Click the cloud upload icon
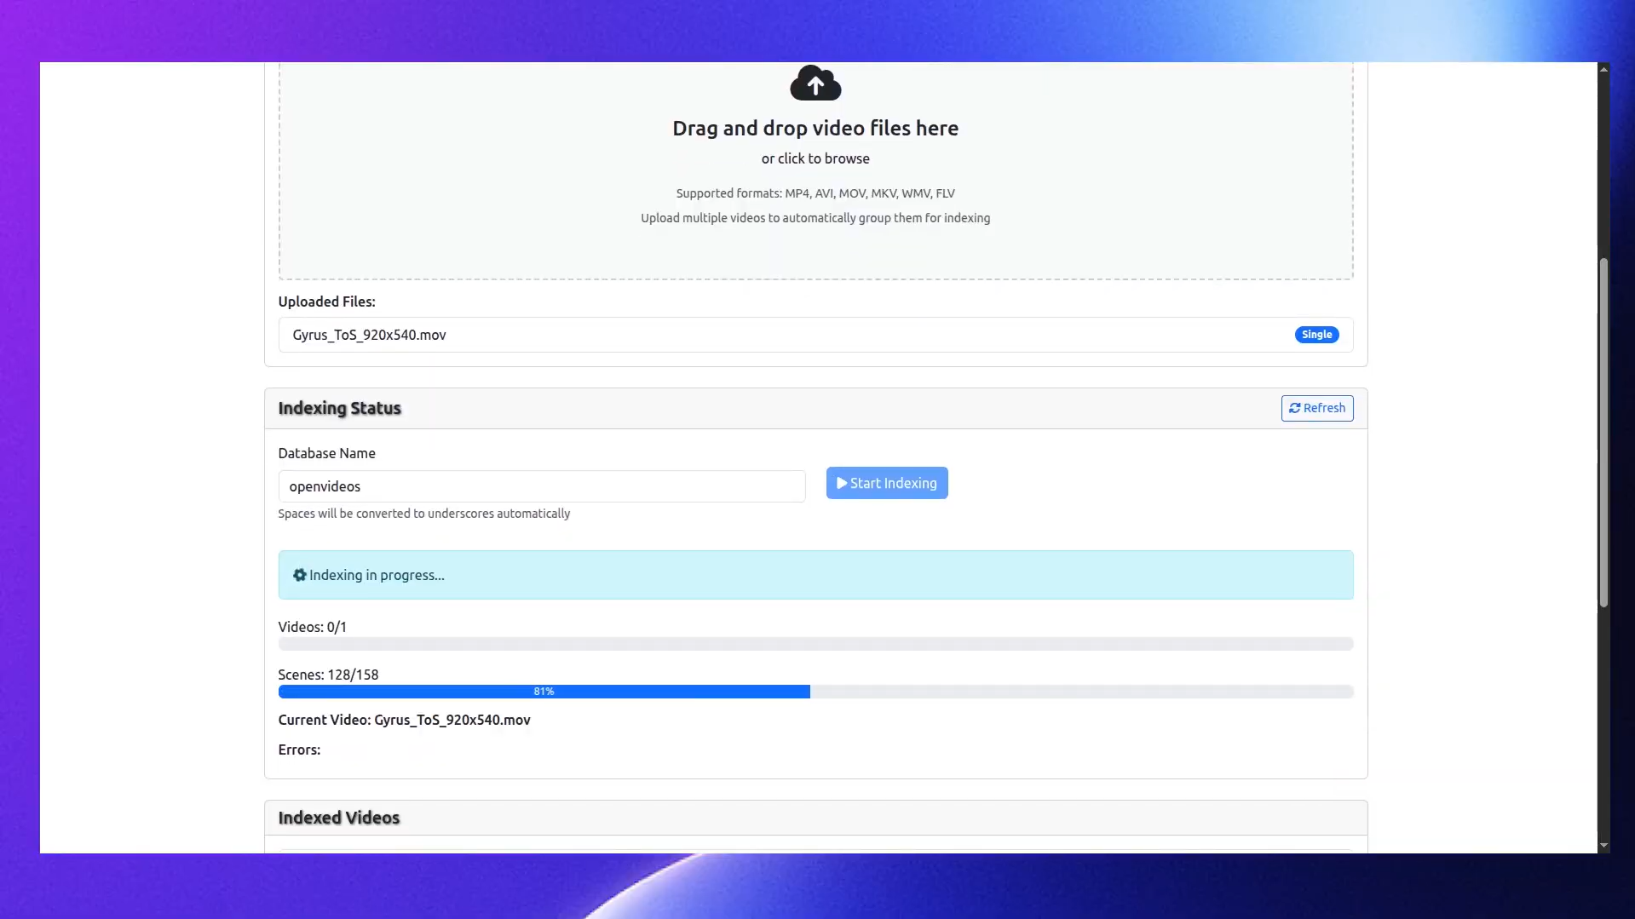 tap(815, 83)
